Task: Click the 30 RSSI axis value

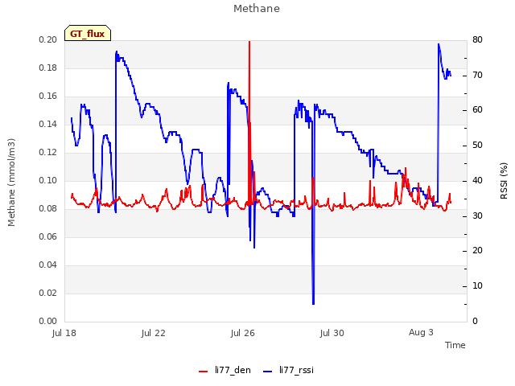Action: pyautogui.click(x=477, y=216)
